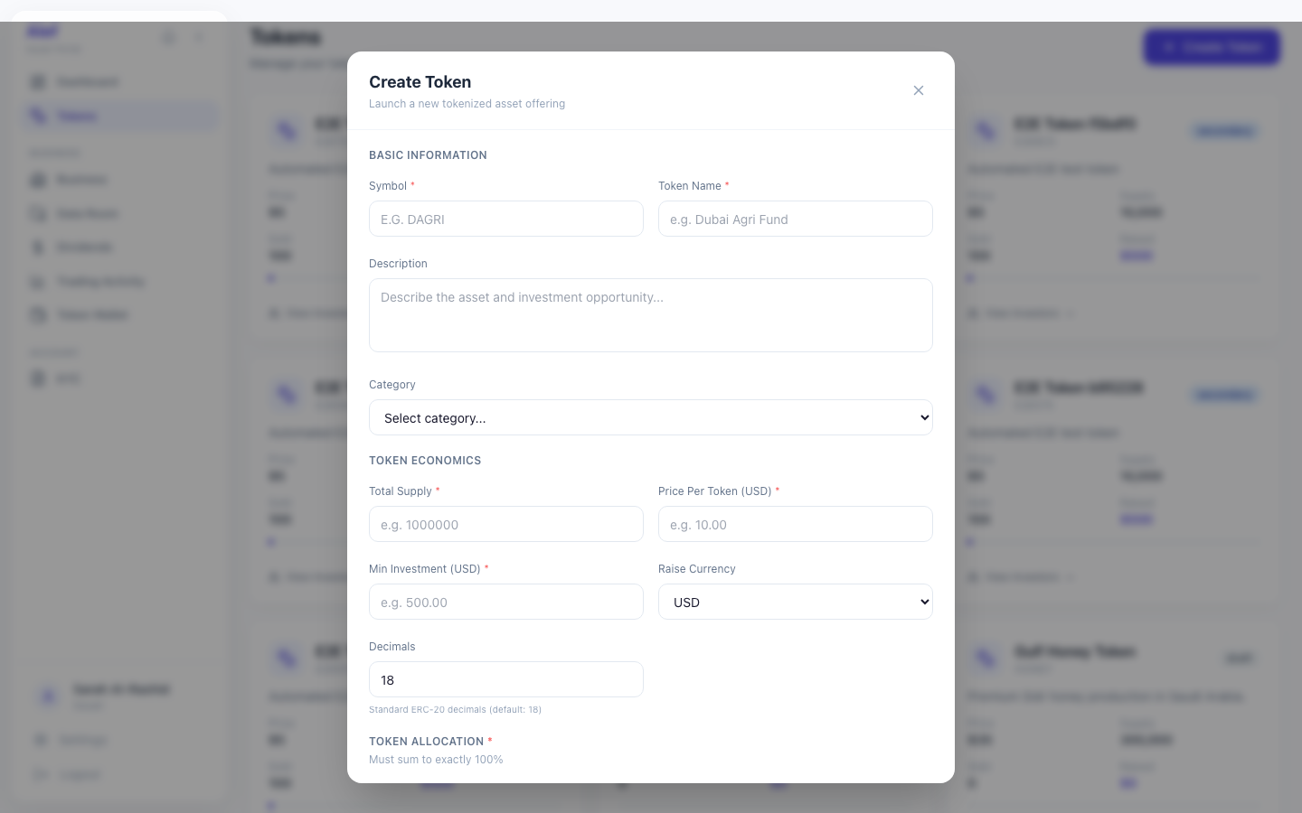Click the Dividends sidebar icon
Viewport: 1302px width, 813px height.
(x=37, y=247)
